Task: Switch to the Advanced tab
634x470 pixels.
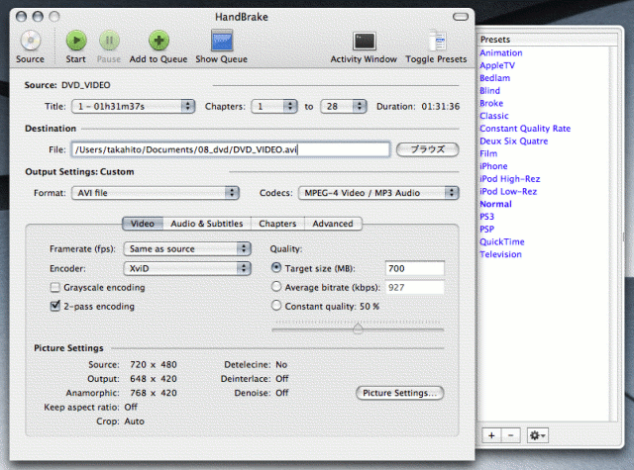Action: point(332,224)
